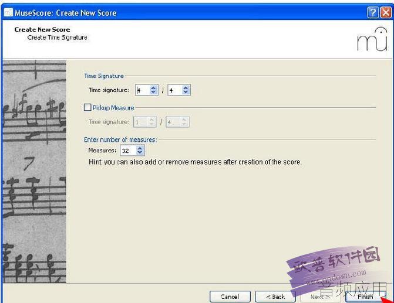
Task: Decrease number of Measures with down arrow
Action: [140, 152]
